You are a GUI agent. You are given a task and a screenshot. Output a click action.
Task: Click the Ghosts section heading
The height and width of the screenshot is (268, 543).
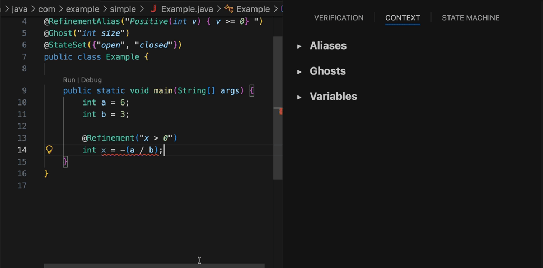tap(327, 71)
